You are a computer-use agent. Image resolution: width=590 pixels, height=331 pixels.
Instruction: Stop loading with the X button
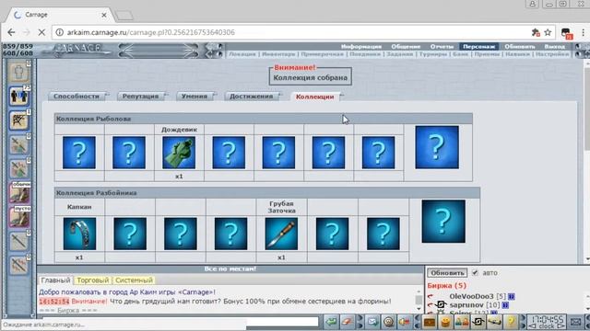(41, 33)
